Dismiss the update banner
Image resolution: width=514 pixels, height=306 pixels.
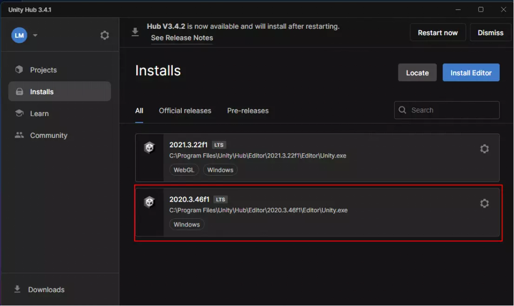coord(490,33)
